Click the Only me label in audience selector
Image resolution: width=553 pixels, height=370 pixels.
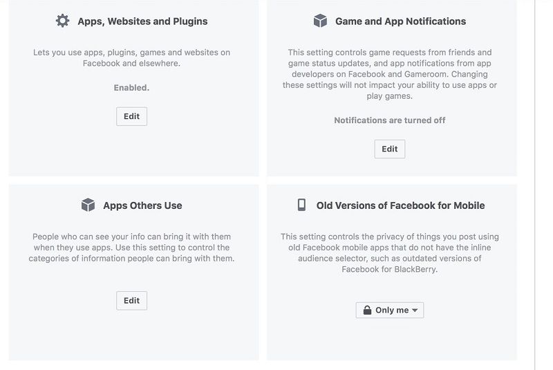click(x=392, y=311)
